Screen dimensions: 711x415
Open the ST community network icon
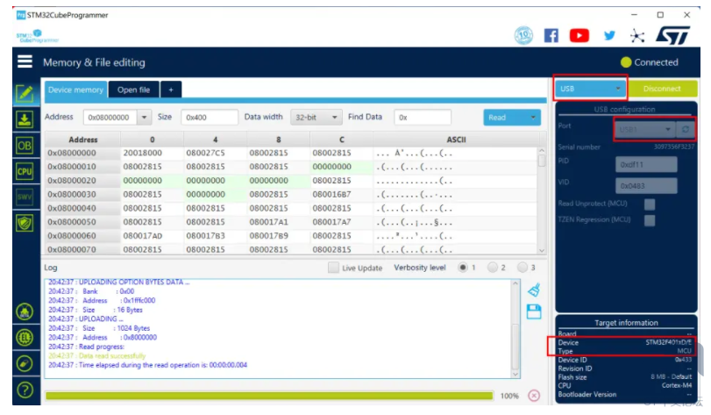637,36
